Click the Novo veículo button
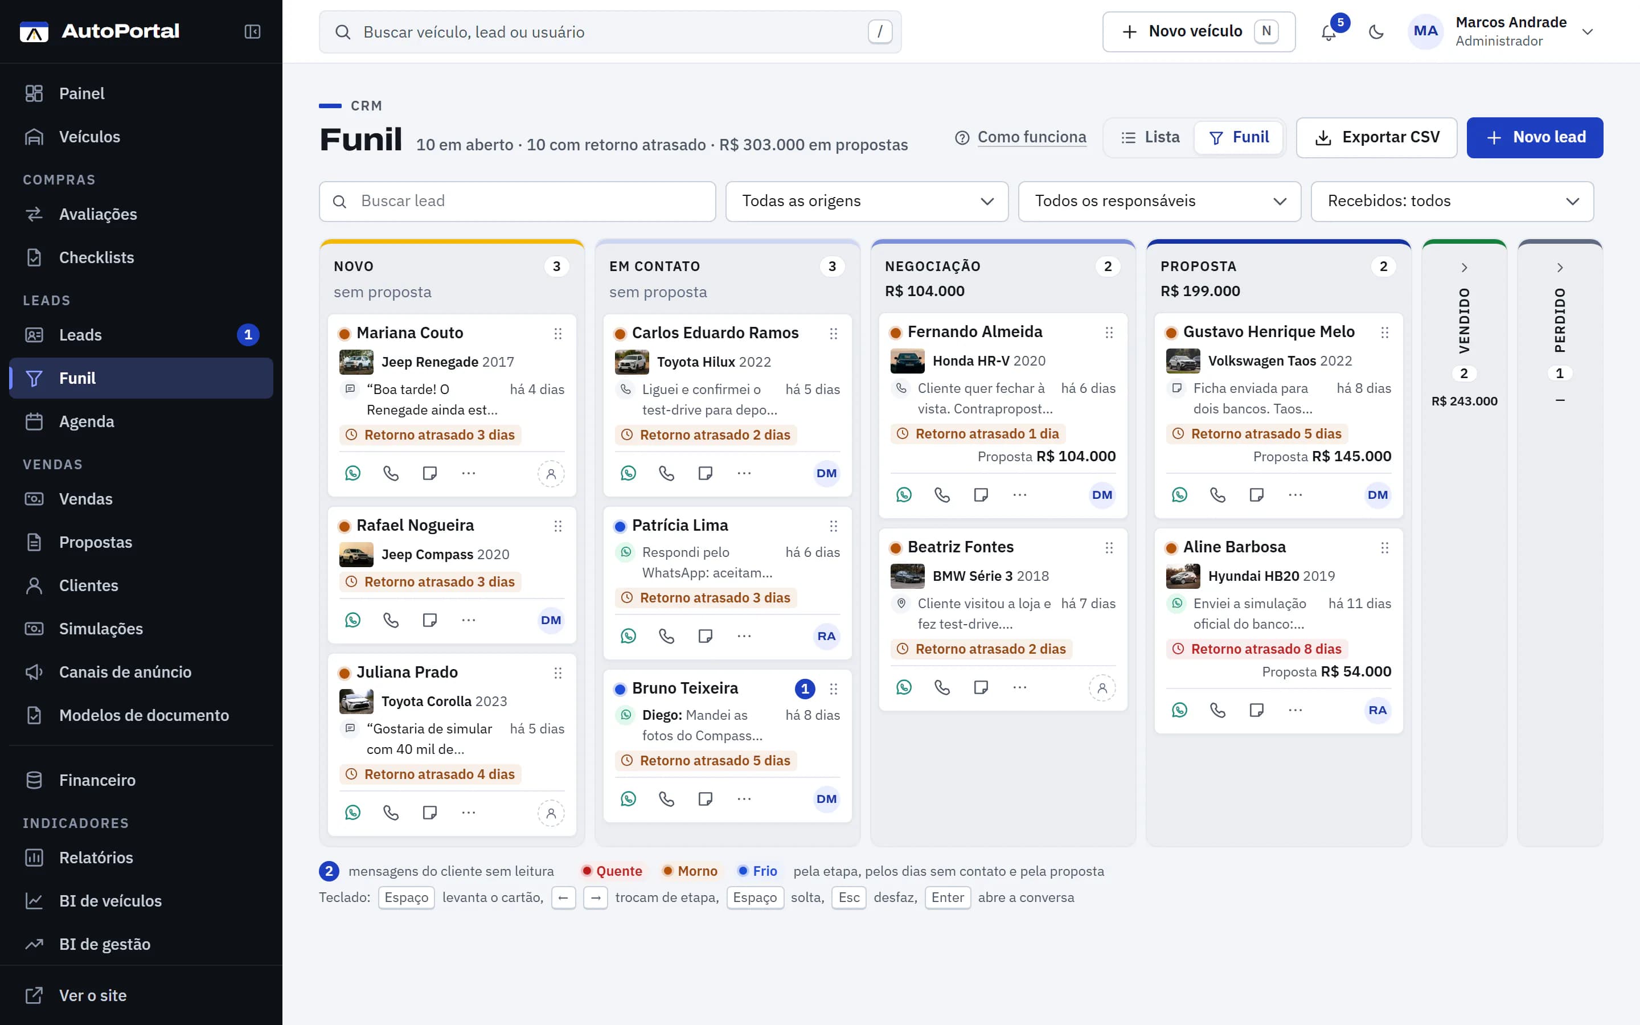This screenshot has width=1640, height=1025. click(x=1199, y=32)
